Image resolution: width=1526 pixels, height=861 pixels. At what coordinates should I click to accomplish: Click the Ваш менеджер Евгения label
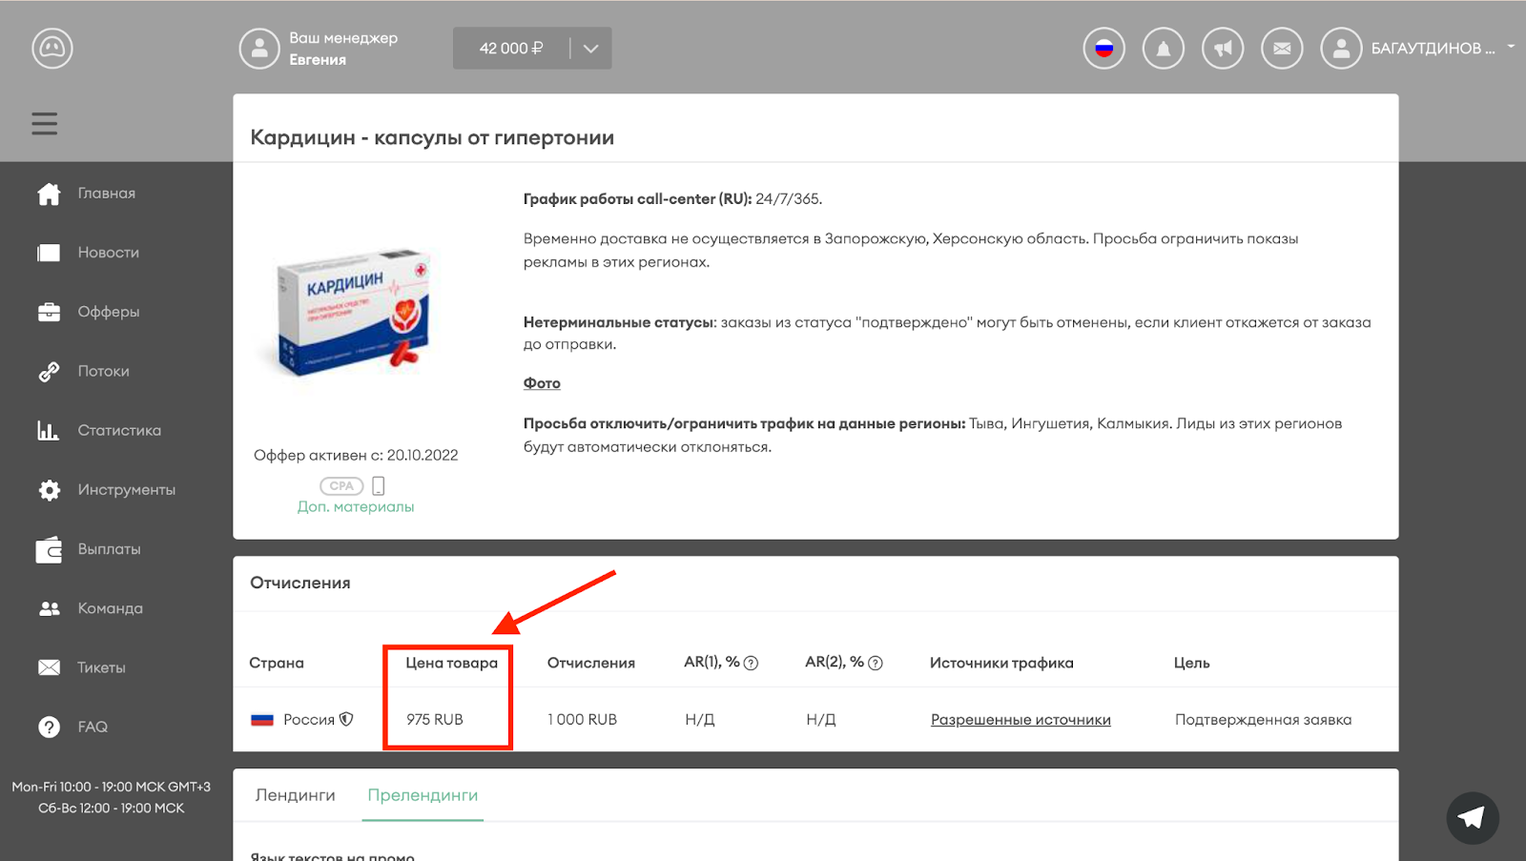click(x=343, y=49)
